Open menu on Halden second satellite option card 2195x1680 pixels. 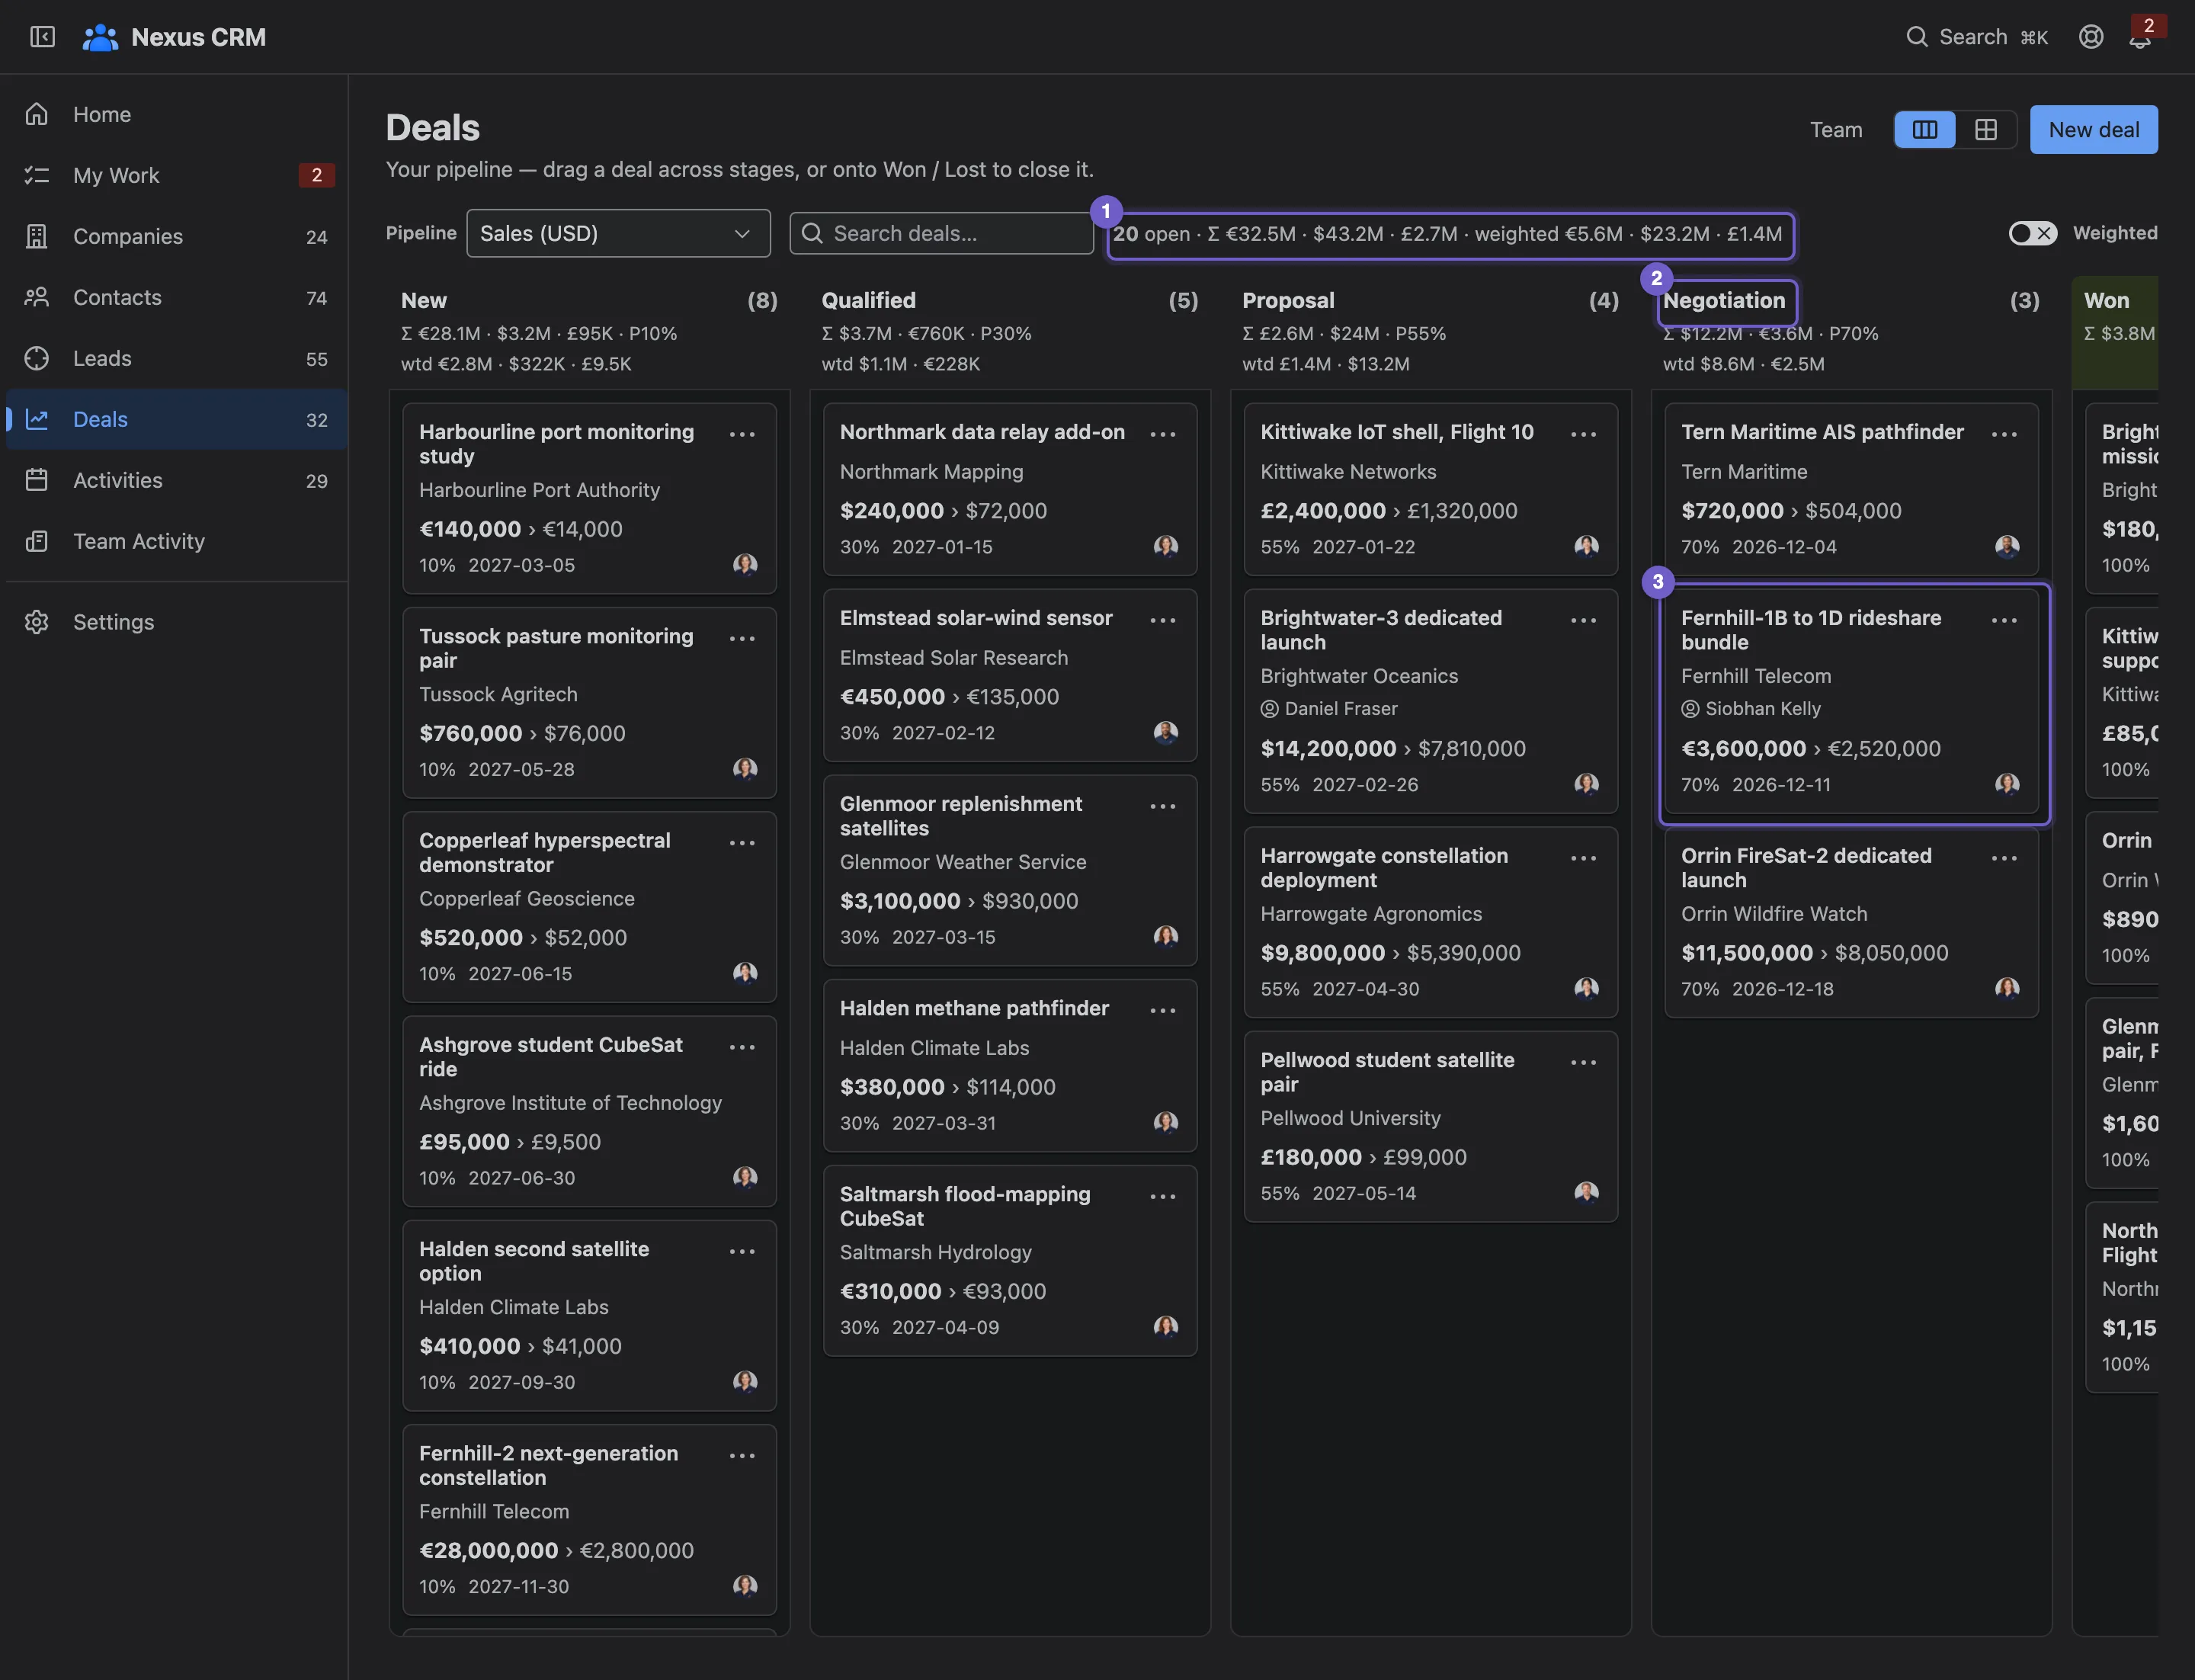pos(742,1251)
